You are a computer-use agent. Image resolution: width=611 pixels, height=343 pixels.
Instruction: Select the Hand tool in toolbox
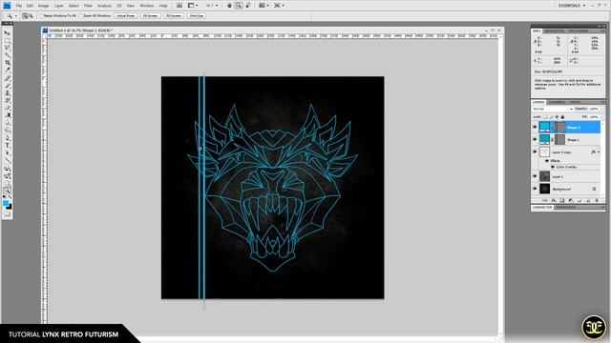click(7, 183)
